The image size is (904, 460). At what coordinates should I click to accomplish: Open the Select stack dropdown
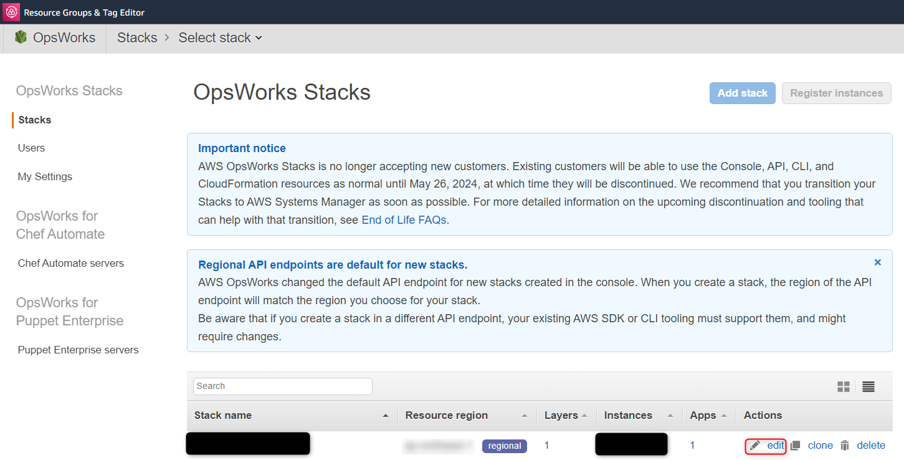(220, 37)
